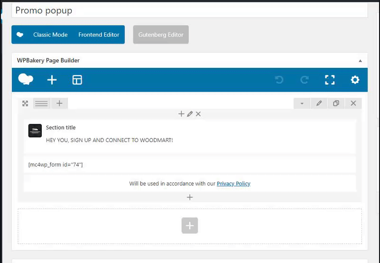The height and width of the screenshot is (263, 380).
Task: Open the Templates layout icon
Action: tap(77, 80)
